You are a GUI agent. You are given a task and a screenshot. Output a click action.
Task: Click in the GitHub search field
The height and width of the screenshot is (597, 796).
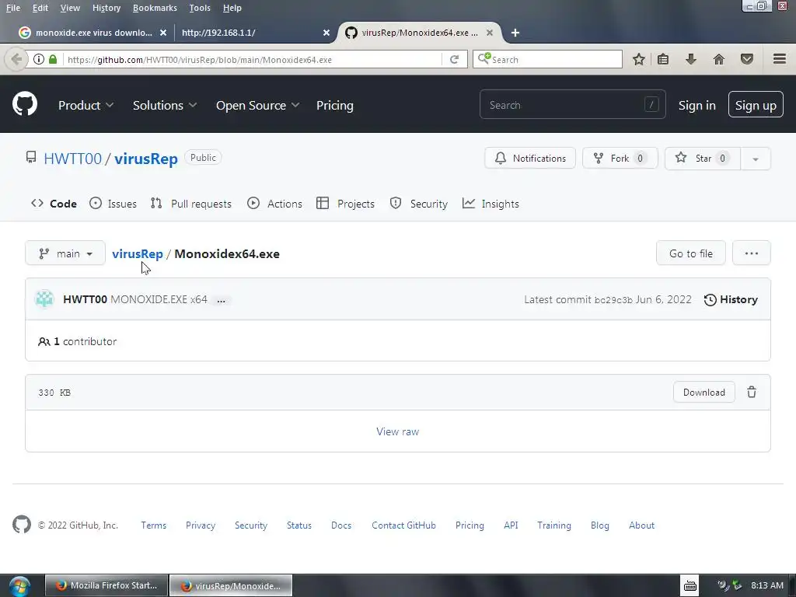(572, 105)
